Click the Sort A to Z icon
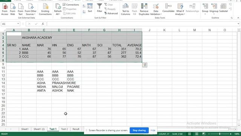 tap(84, 6)
